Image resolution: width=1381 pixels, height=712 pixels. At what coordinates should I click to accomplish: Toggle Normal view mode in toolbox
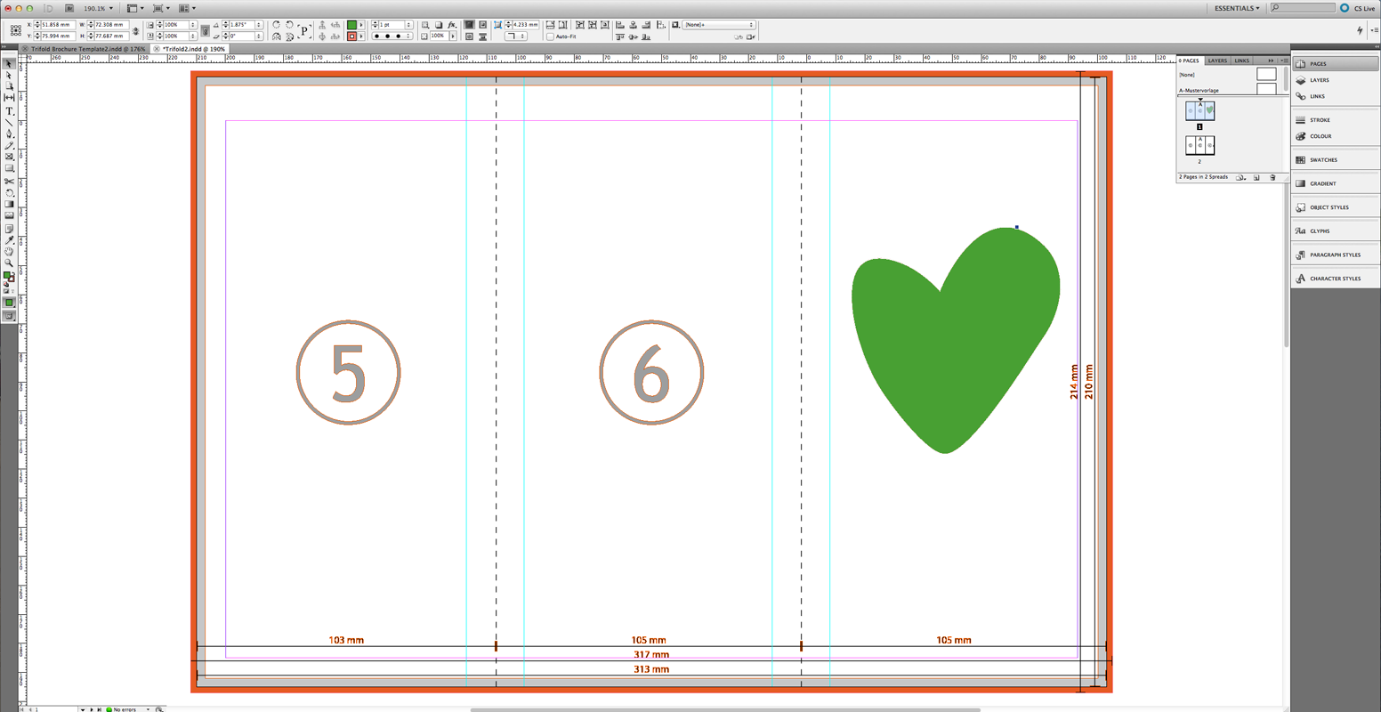pyautogui.click(x=10, y=315)
